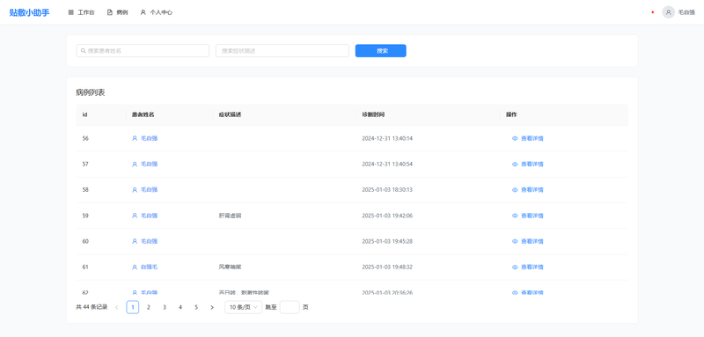The height and width of the screenshot is (337, 704).
Task: Click the 病例列表 heading
Action: [91, 93]
